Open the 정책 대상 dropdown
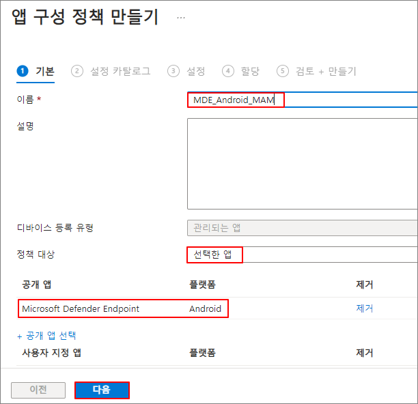The height and width of the screenshot is (404, 418). click(303, 255)
